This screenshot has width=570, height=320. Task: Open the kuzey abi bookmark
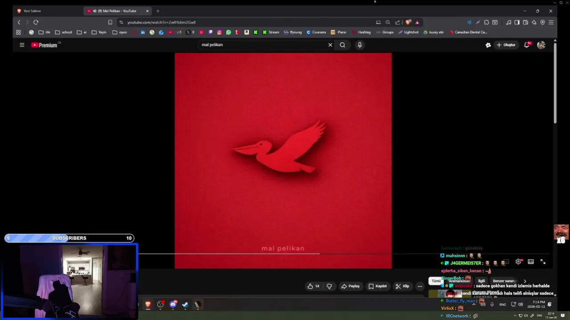click(x=433, y=32)
